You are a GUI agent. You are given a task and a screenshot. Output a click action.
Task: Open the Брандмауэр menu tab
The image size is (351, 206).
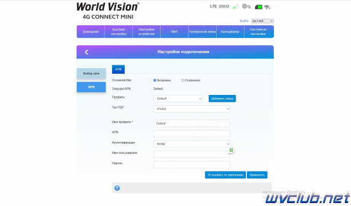(230, 31)
